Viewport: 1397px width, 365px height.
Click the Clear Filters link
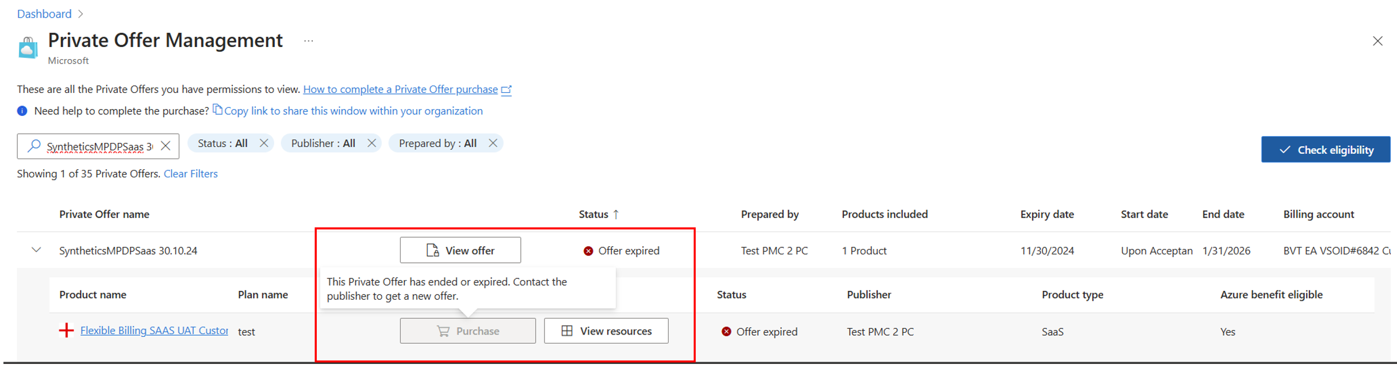(x=190, y=174)
